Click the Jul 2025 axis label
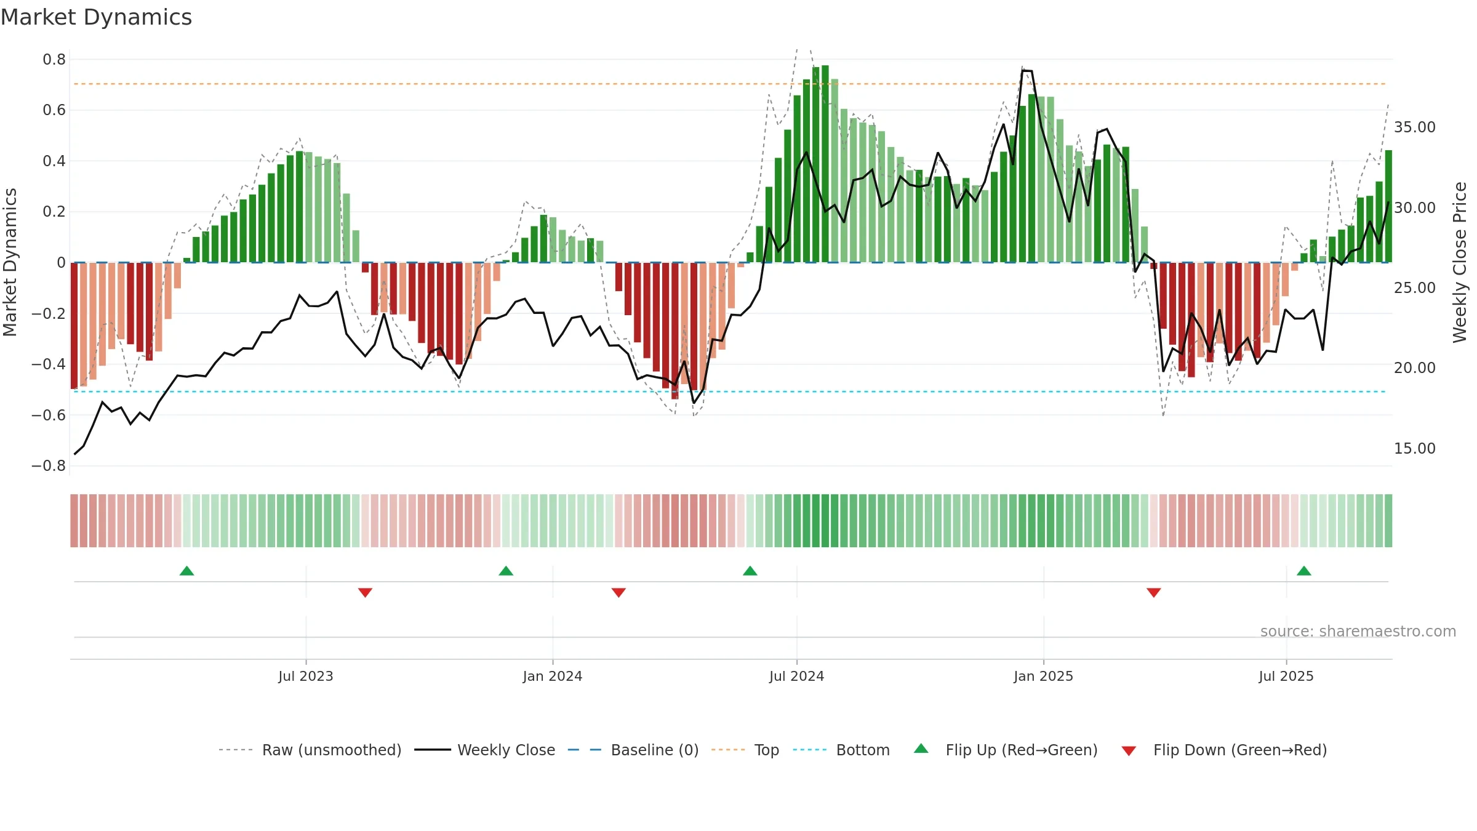1477x831 pixels. tap(1286, 676)
